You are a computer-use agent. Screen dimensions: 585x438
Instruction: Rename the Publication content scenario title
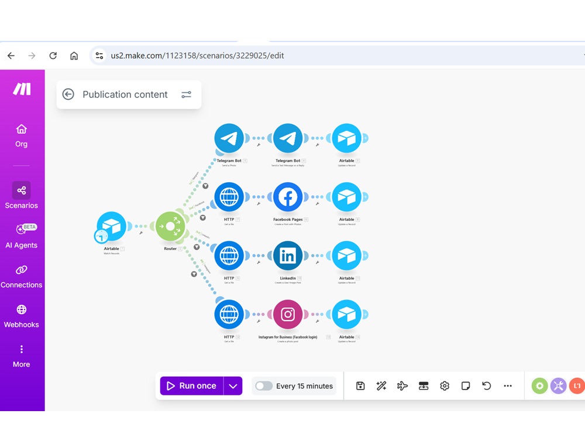point(125,95)
